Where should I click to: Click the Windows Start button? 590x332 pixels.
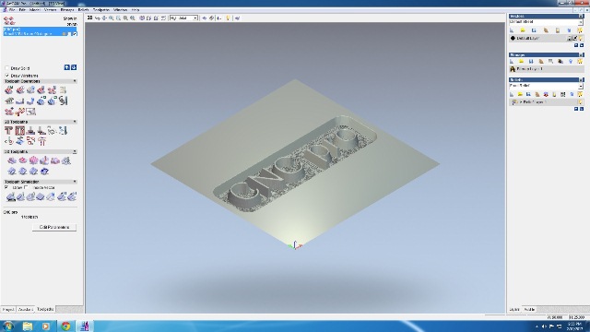(8, 326)
